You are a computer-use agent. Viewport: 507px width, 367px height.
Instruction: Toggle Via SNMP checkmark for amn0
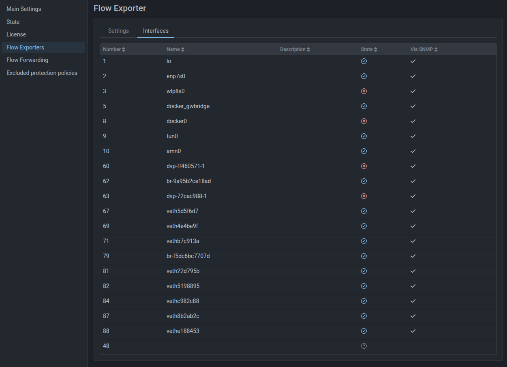pyautogui.click(x=413, y=151)
